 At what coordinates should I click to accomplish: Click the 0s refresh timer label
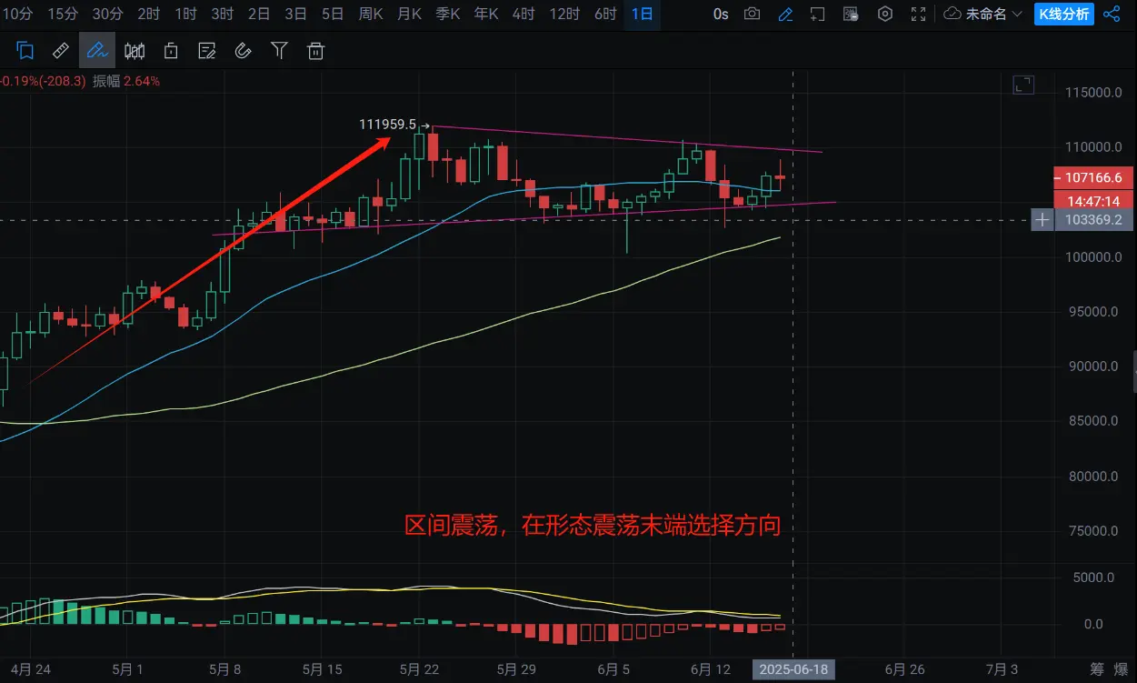coord(721,14)
